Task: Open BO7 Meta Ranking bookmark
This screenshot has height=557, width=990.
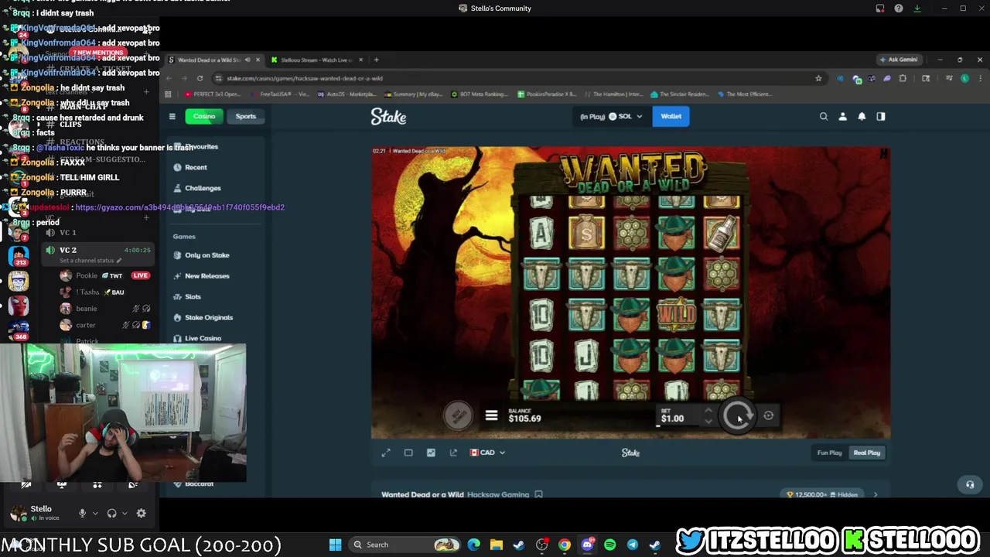Action: (x=480, y=94)
